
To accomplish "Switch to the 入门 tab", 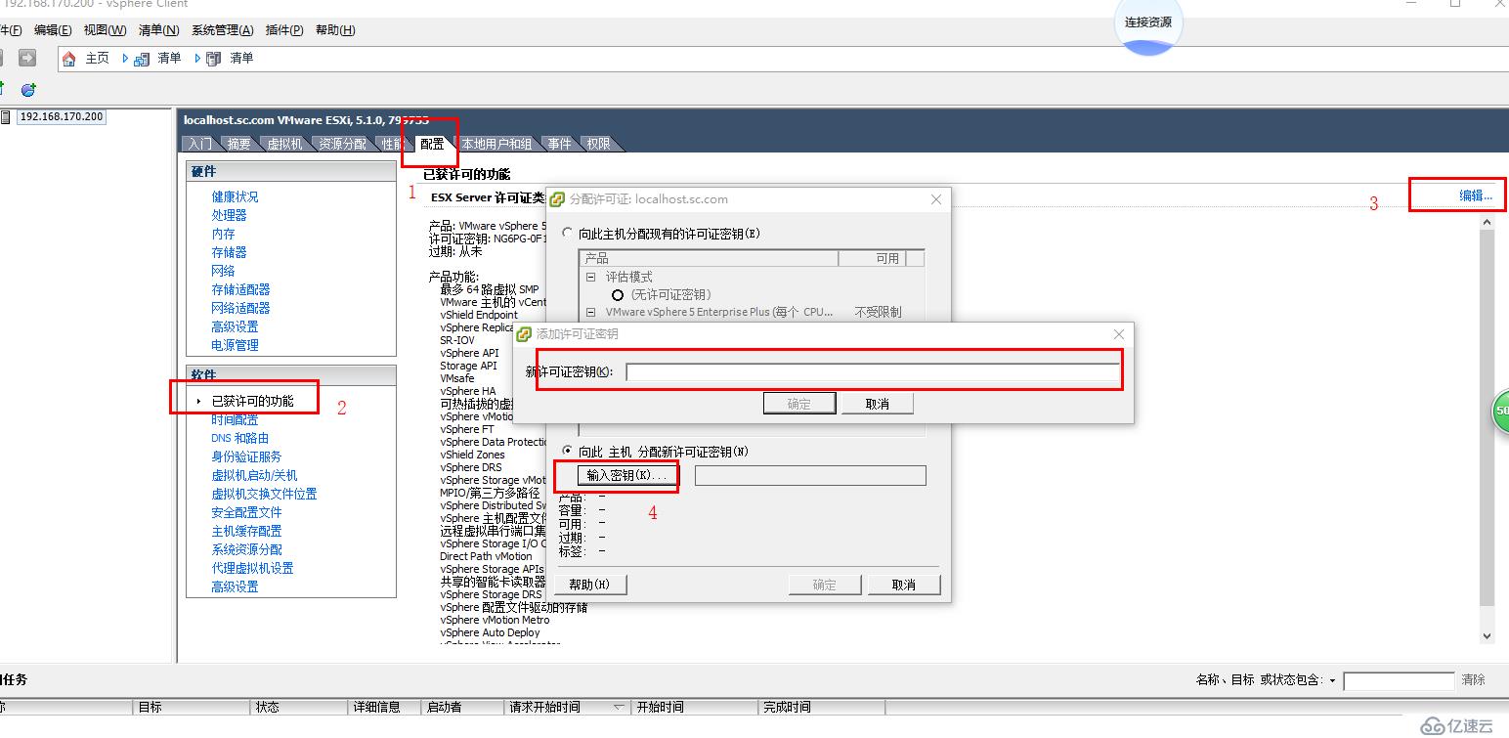I will point(200,144).
